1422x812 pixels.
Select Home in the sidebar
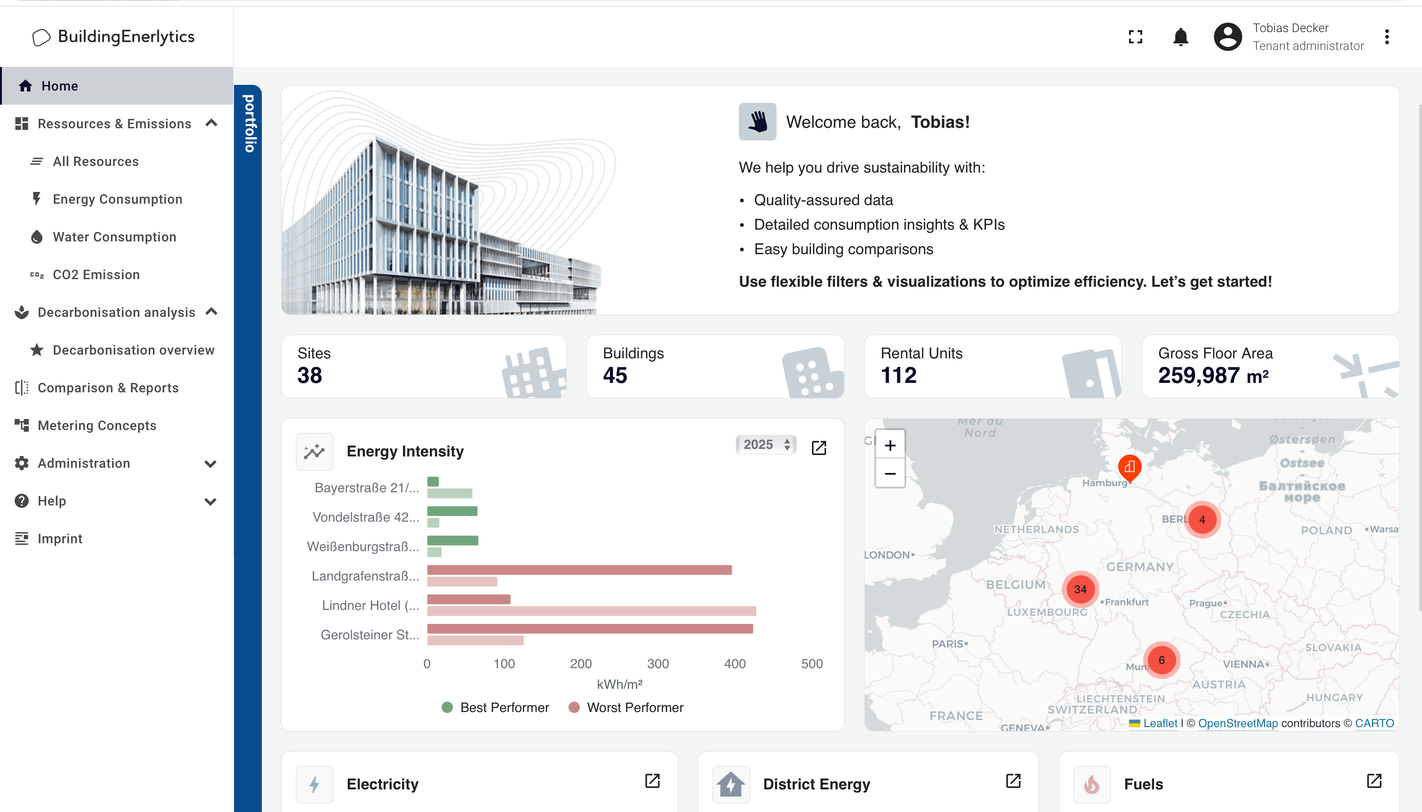[x=59, y=85]
